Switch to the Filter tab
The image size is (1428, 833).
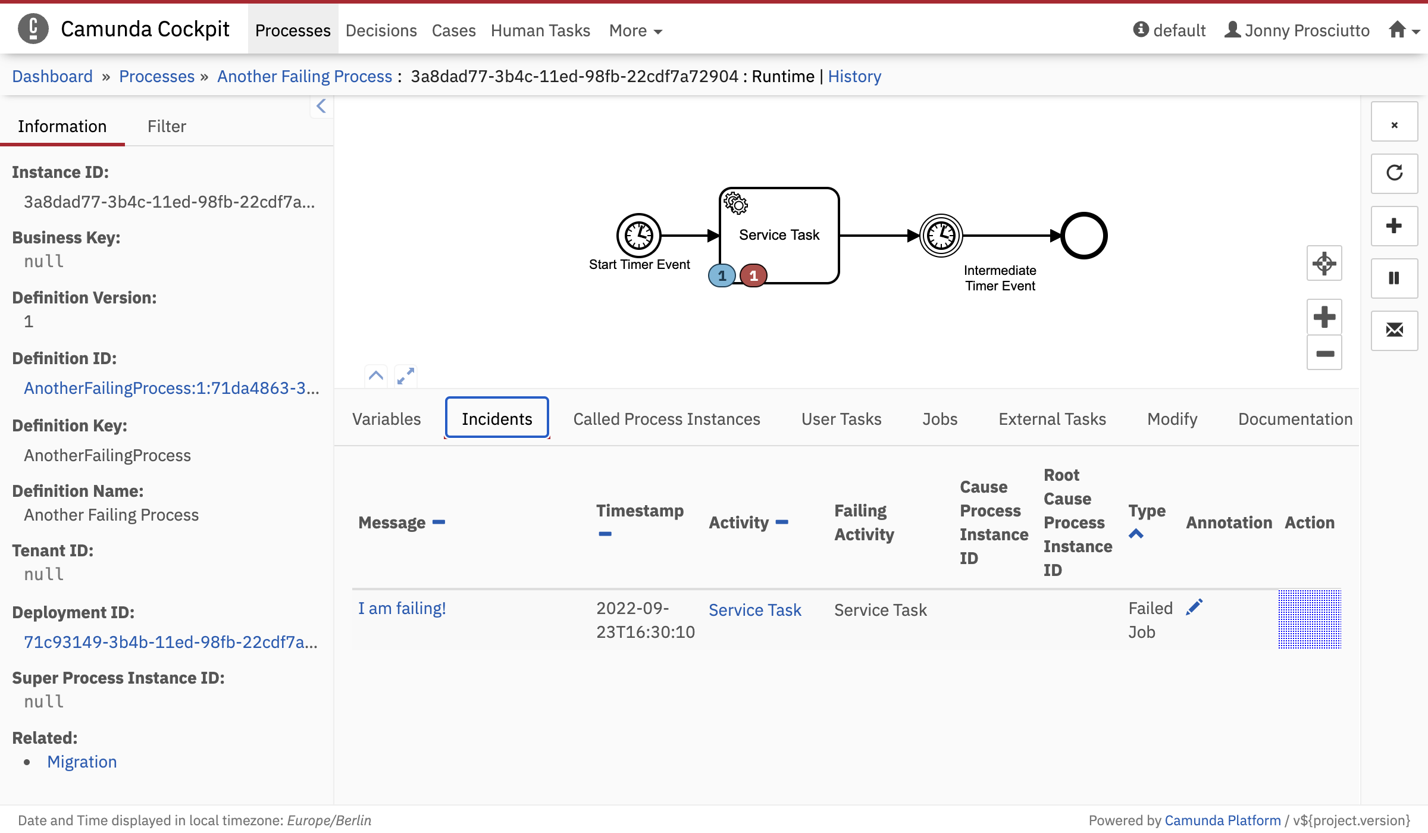coord(167,126)
